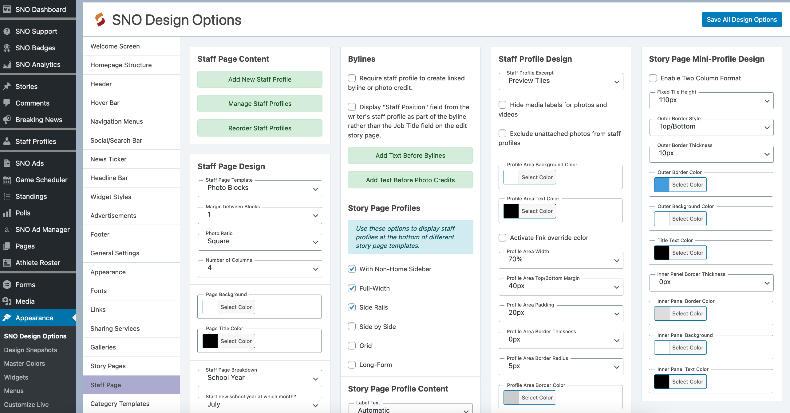Uncheck the Full-Width checkbox
The height and width of the screenshot is (413, 790).
pyautogui.click(x=352, y=288)
